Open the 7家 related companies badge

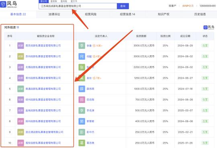[x=97, y=78]
